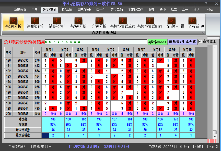
Task: Open 定跨分析 from the ribbon
Action: point(99,22)
